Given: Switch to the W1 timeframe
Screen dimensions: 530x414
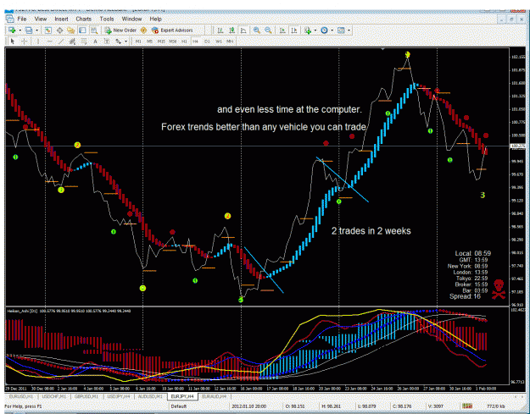Looking at the screenshot, I should tap(218, 41).
